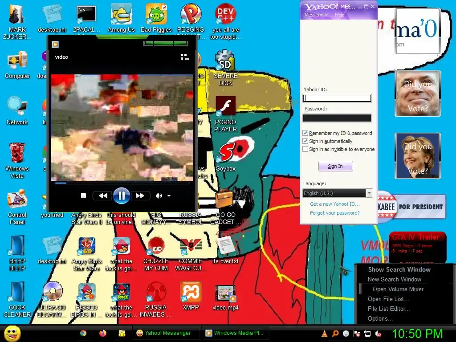
Task: Select the BEEP BEEP desktop icon
Action: coord(17,253)
